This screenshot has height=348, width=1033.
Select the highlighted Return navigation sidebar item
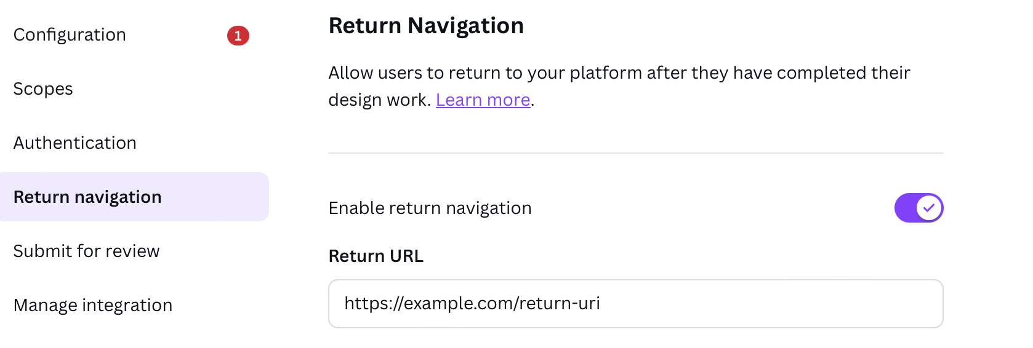134,197
